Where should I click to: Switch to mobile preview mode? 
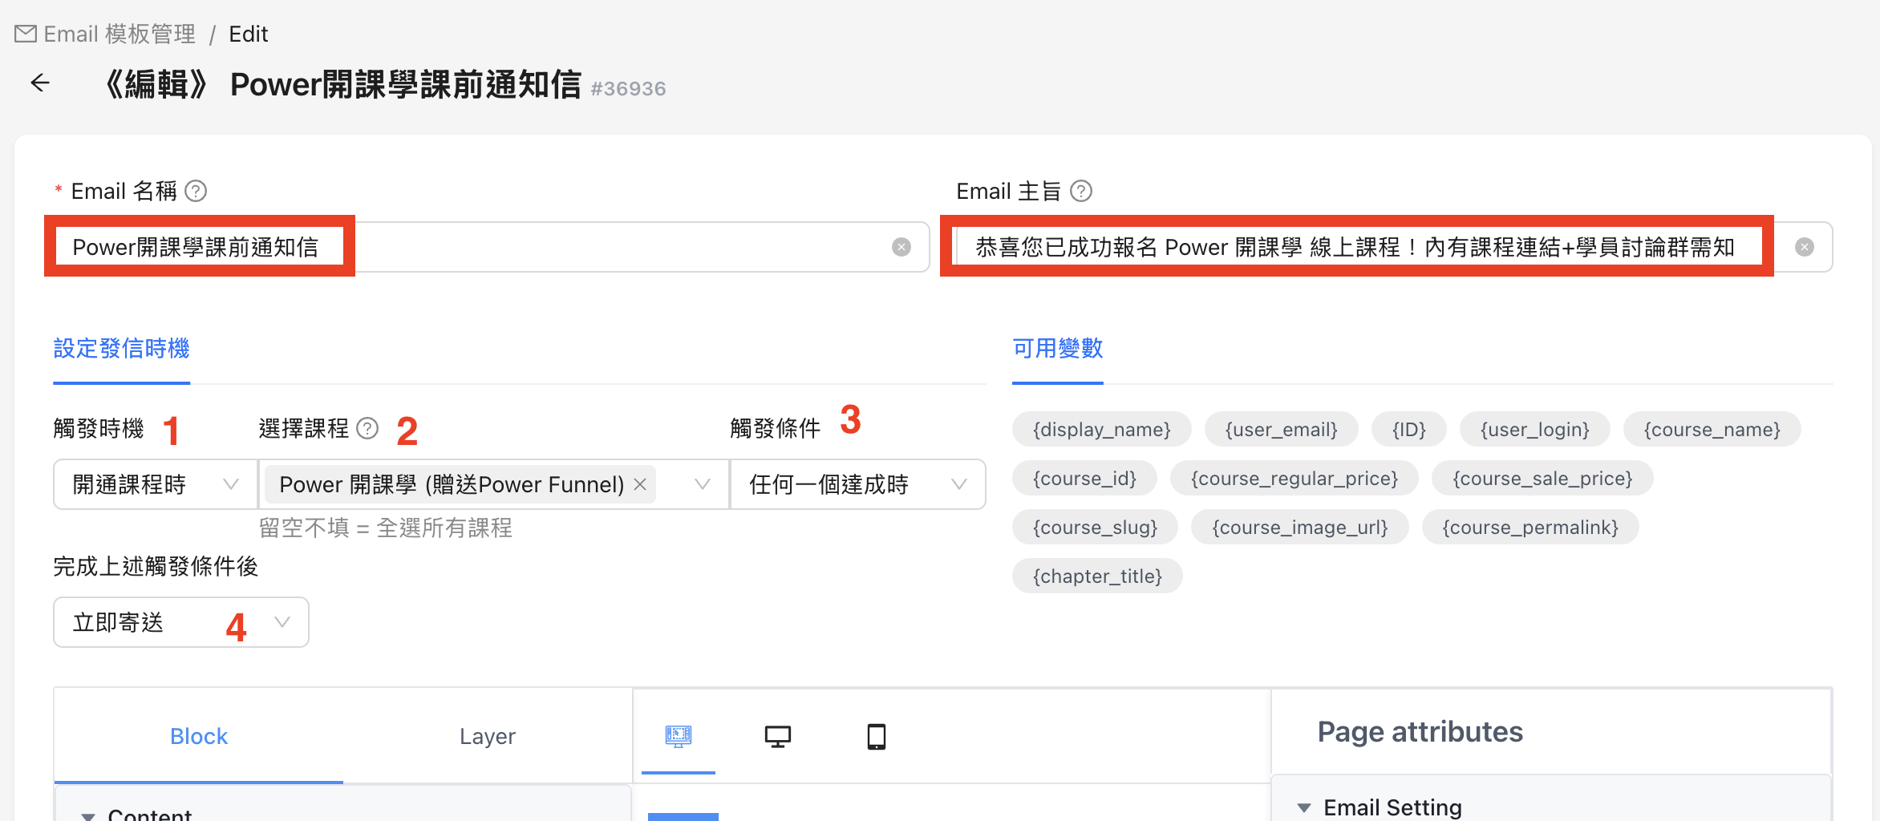pyautogui.click(x=876, y=735)
